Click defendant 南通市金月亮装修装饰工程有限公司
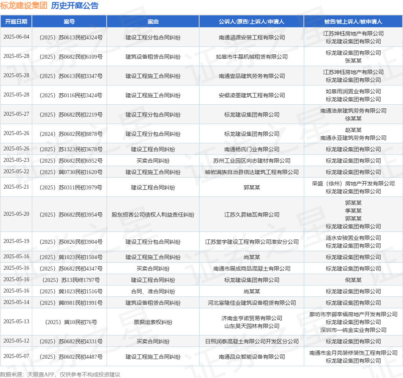Viewport: 403px width, 378px height. pyautogui.click(x=353, y=353)
